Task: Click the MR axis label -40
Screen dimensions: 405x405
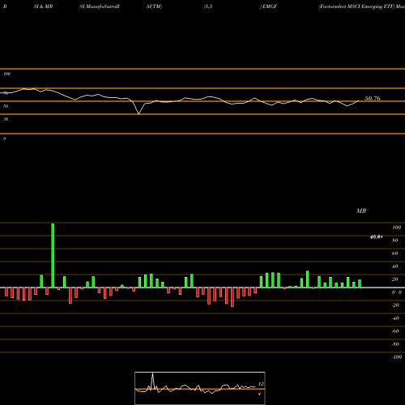Action: pos(395,318)
